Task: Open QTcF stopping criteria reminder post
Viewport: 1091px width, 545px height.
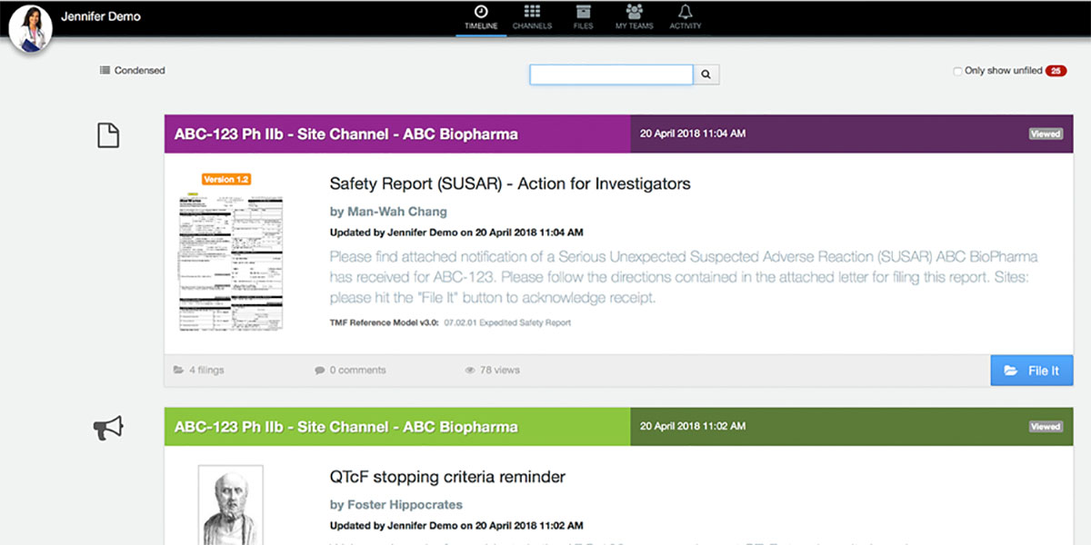Action: coord(447,477)
